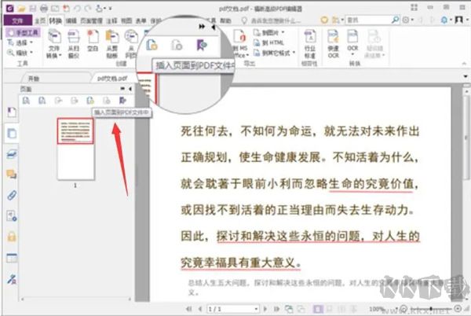The width and height of the screenshot is (471, 316).
Task: Go to next page in status bar
Action: [265, 309]
